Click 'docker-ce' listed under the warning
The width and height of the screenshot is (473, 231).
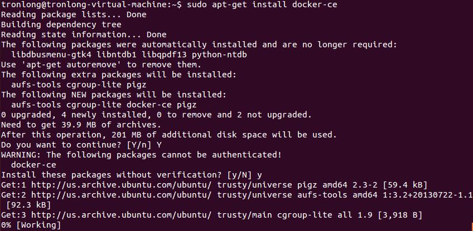tap(33, 165)
